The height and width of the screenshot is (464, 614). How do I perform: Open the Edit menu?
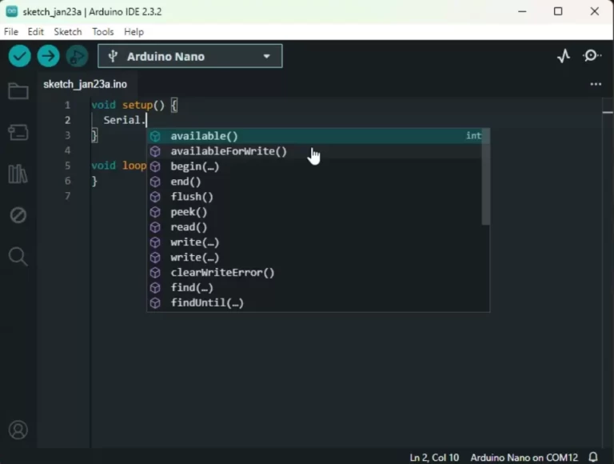click(36, 32)
